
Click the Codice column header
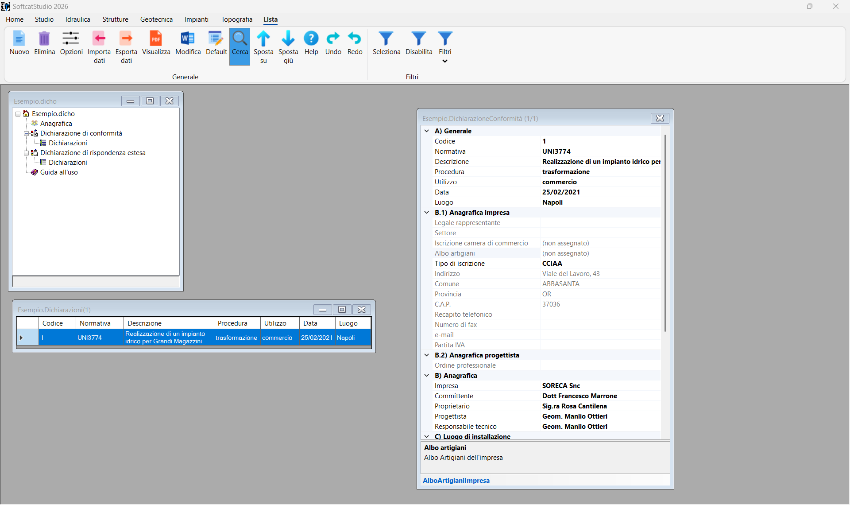click(x=57, y=323)
